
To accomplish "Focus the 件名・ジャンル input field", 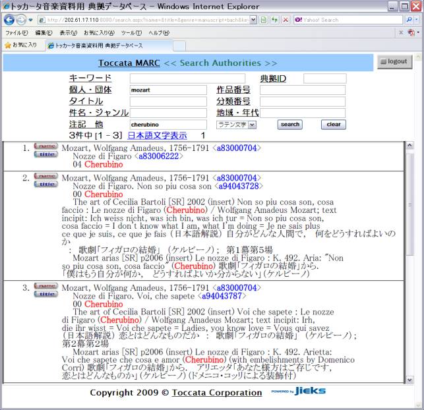I will 168,113.
